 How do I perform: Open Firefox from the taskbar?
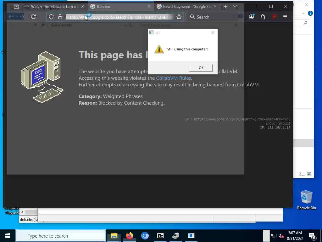tap(129, 236)
